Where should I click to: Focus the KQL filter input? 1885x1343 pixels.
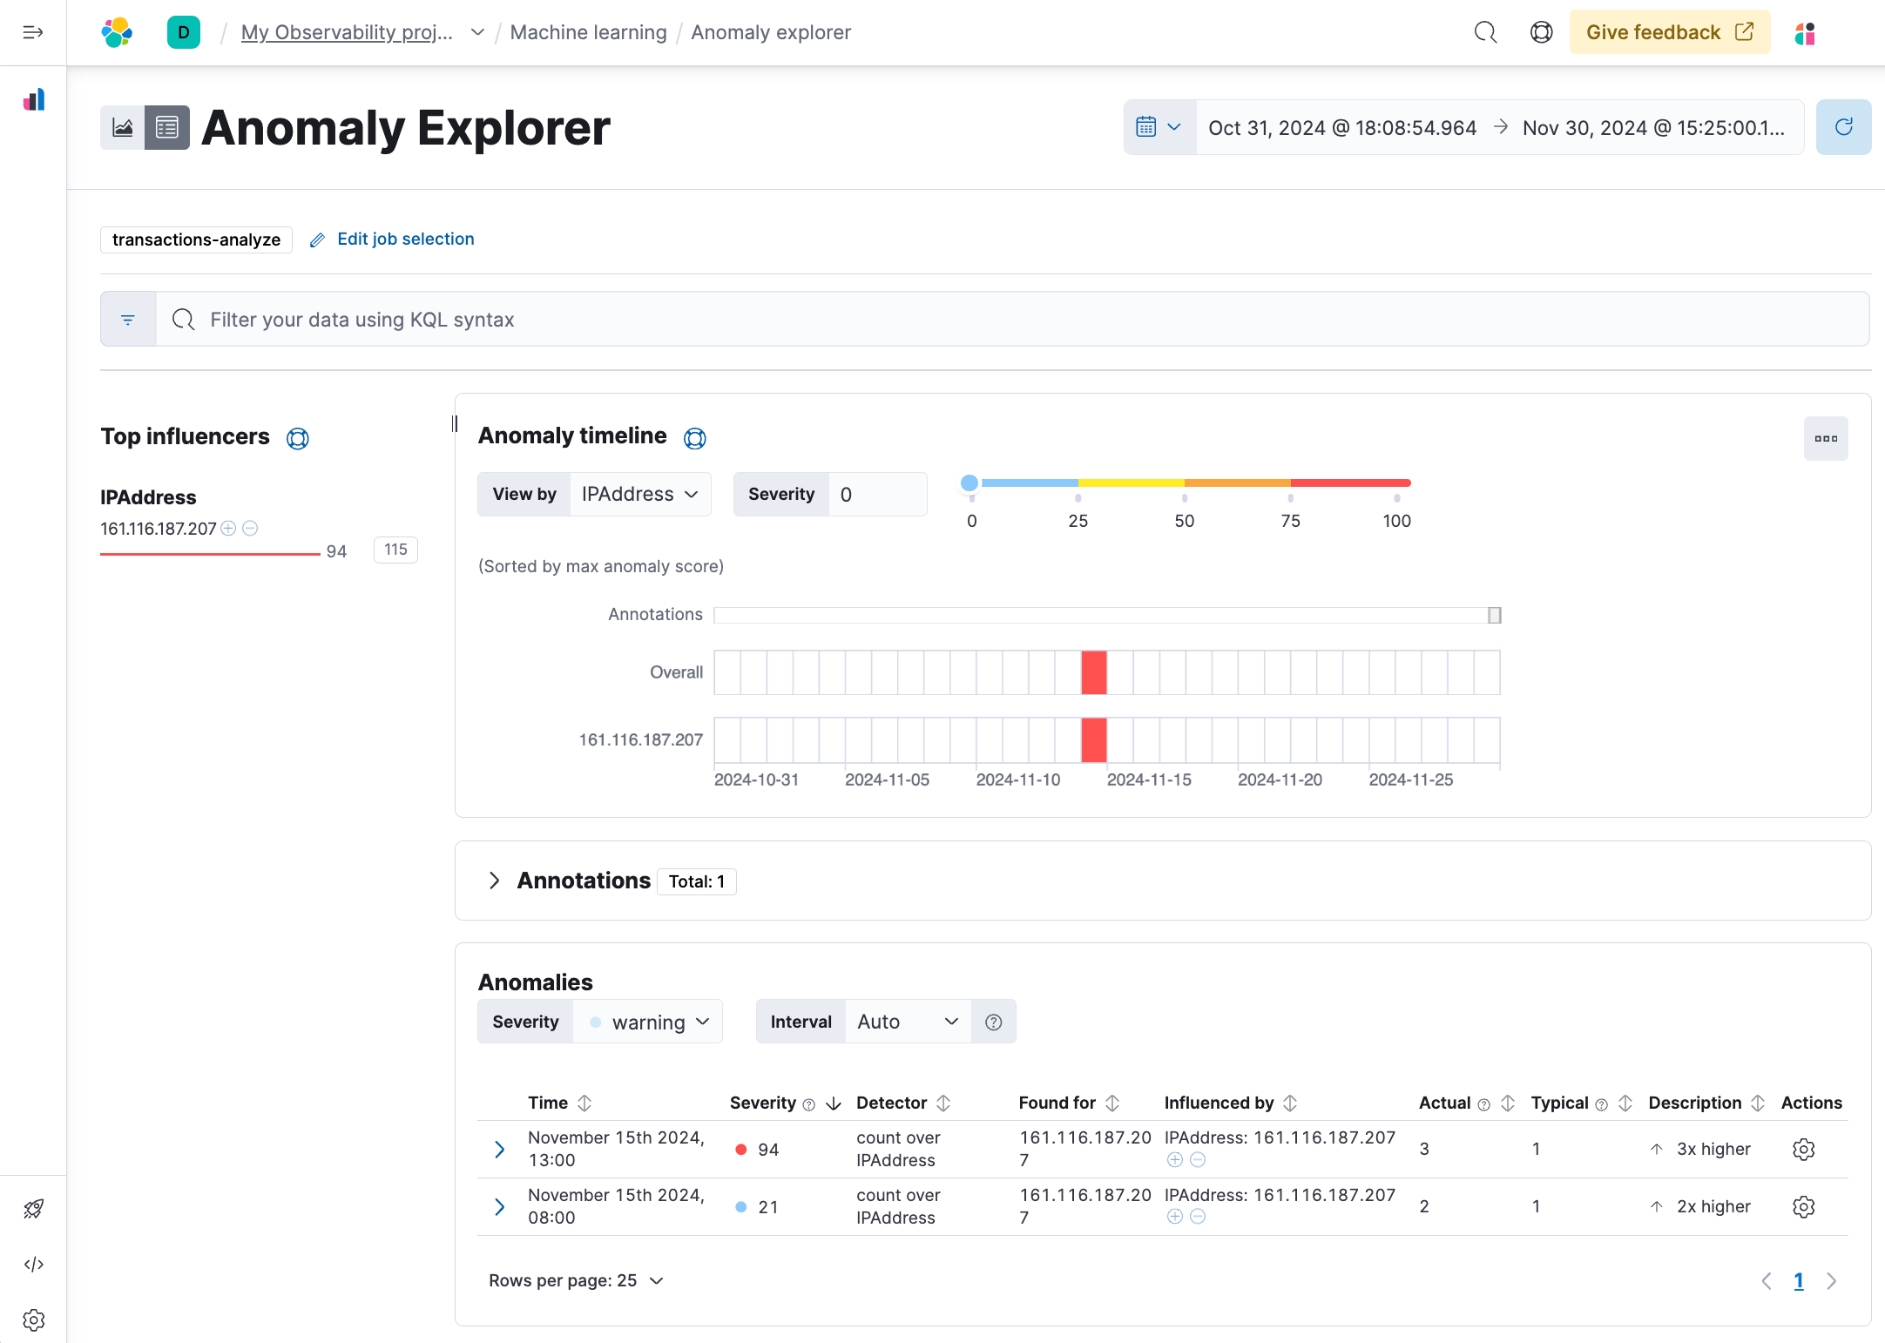tap(1011, 320)
